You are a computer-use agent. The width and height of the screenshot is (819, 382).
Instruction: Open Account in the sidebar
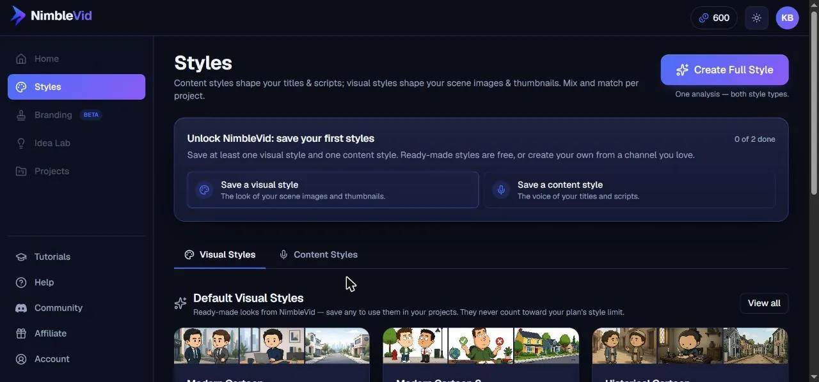tap(77, 359)
